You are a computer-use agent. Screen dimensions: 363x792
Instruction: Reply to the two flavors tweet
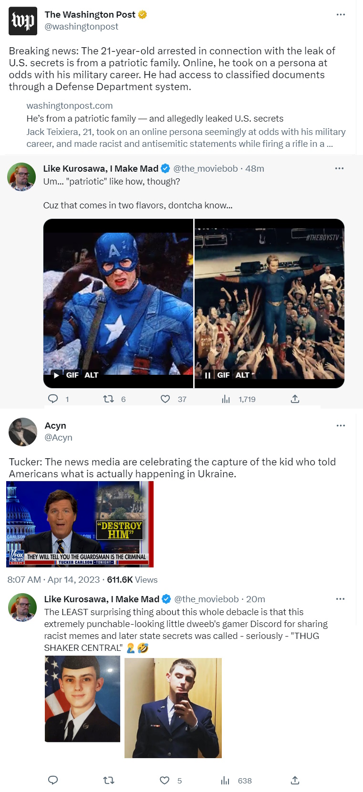[x=53, y=399]
